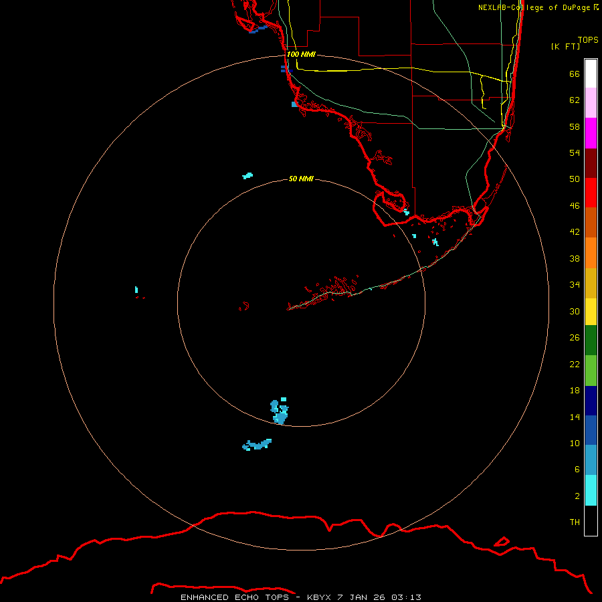Click the medium blue 12 kft legend swatch
The width and height of the screenshot is (602, 602).
(591, 430)
